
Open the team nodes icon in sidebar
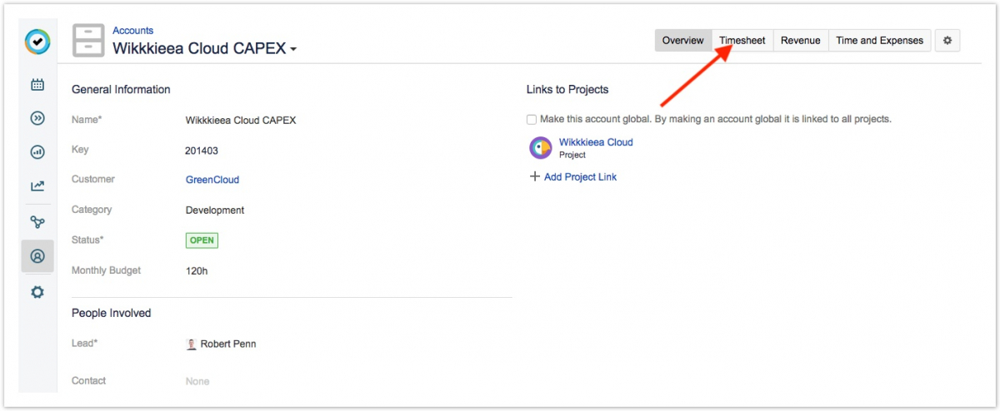(37, 222)
